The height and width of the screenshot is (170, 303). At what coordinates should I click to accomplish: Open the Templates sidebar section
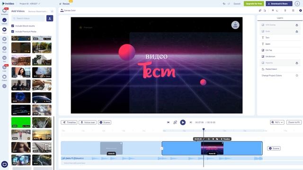coord(4,11)
